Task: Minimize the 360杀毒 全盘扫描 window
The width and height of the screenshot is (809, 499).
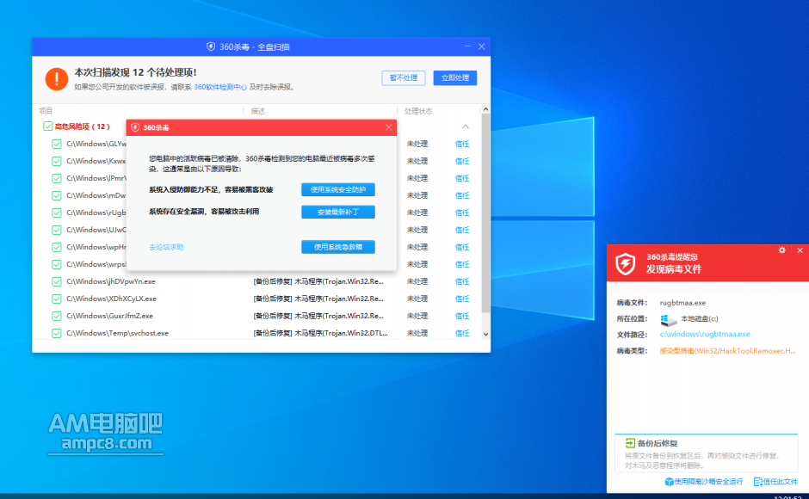Action: [467, 46]
